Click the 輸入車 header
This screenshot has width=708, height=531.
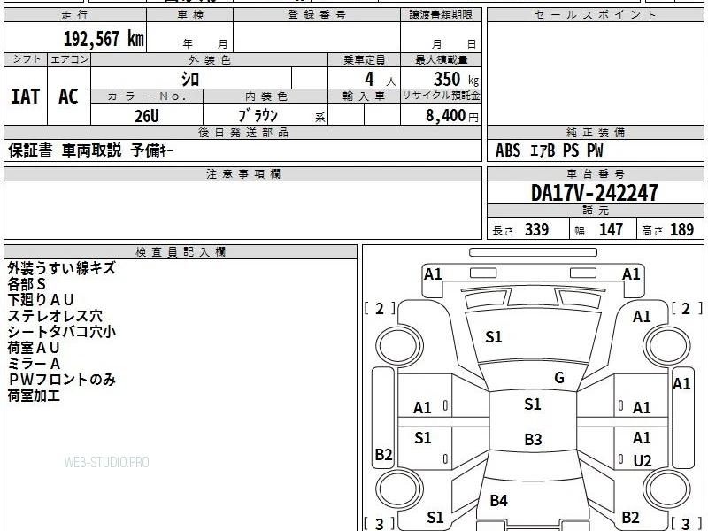pos(364,96)
